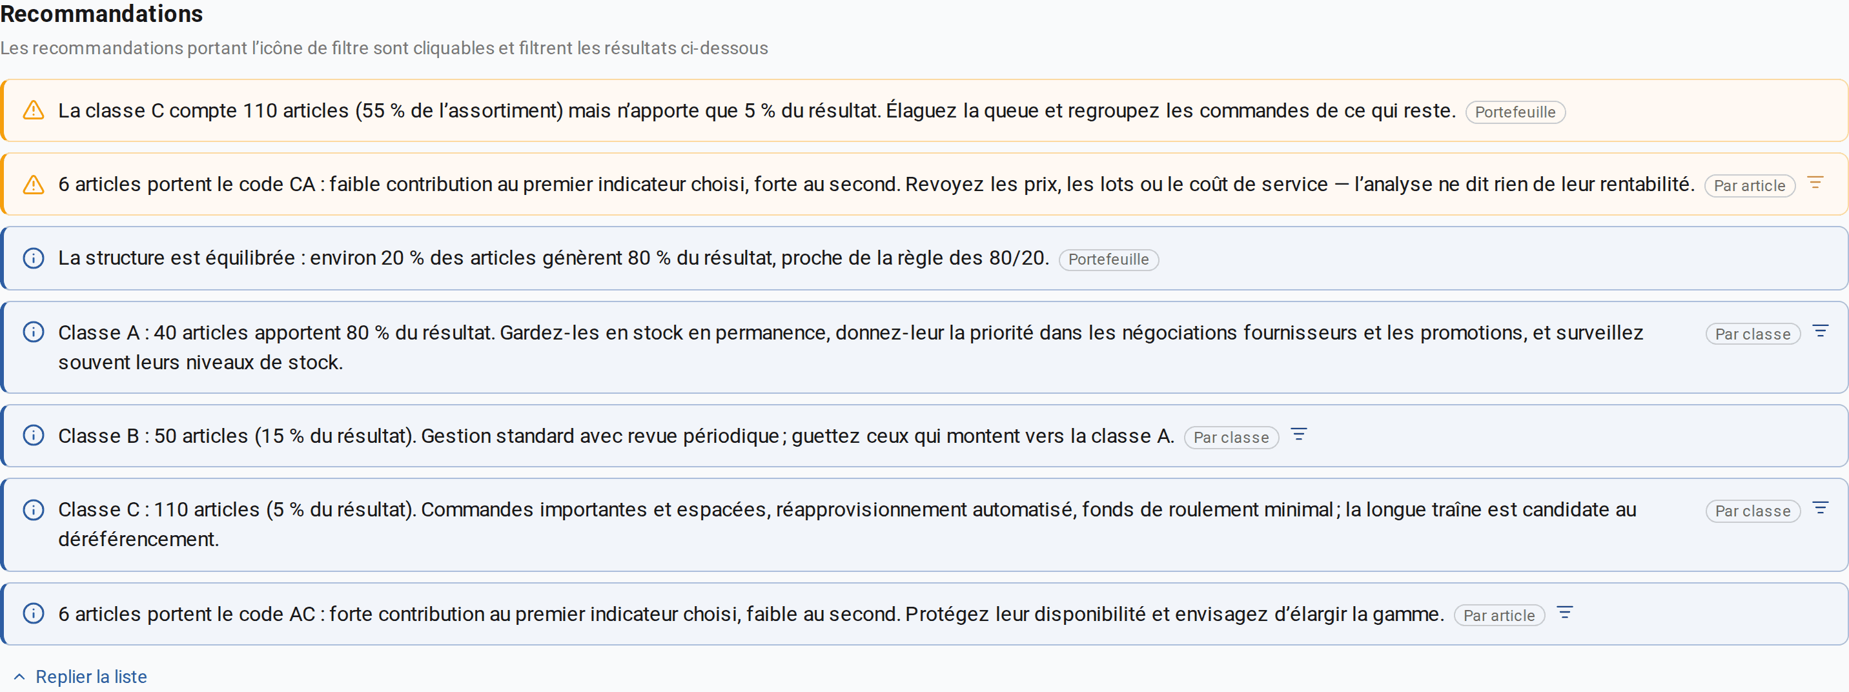Select the Classe C déréférencement recommendation card
1849x692 pixels.
tap(924, 525)
